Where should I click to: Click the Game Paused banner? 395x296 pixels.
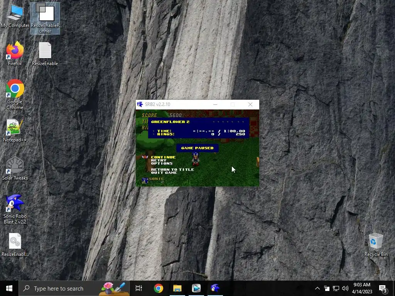(197, 148)
